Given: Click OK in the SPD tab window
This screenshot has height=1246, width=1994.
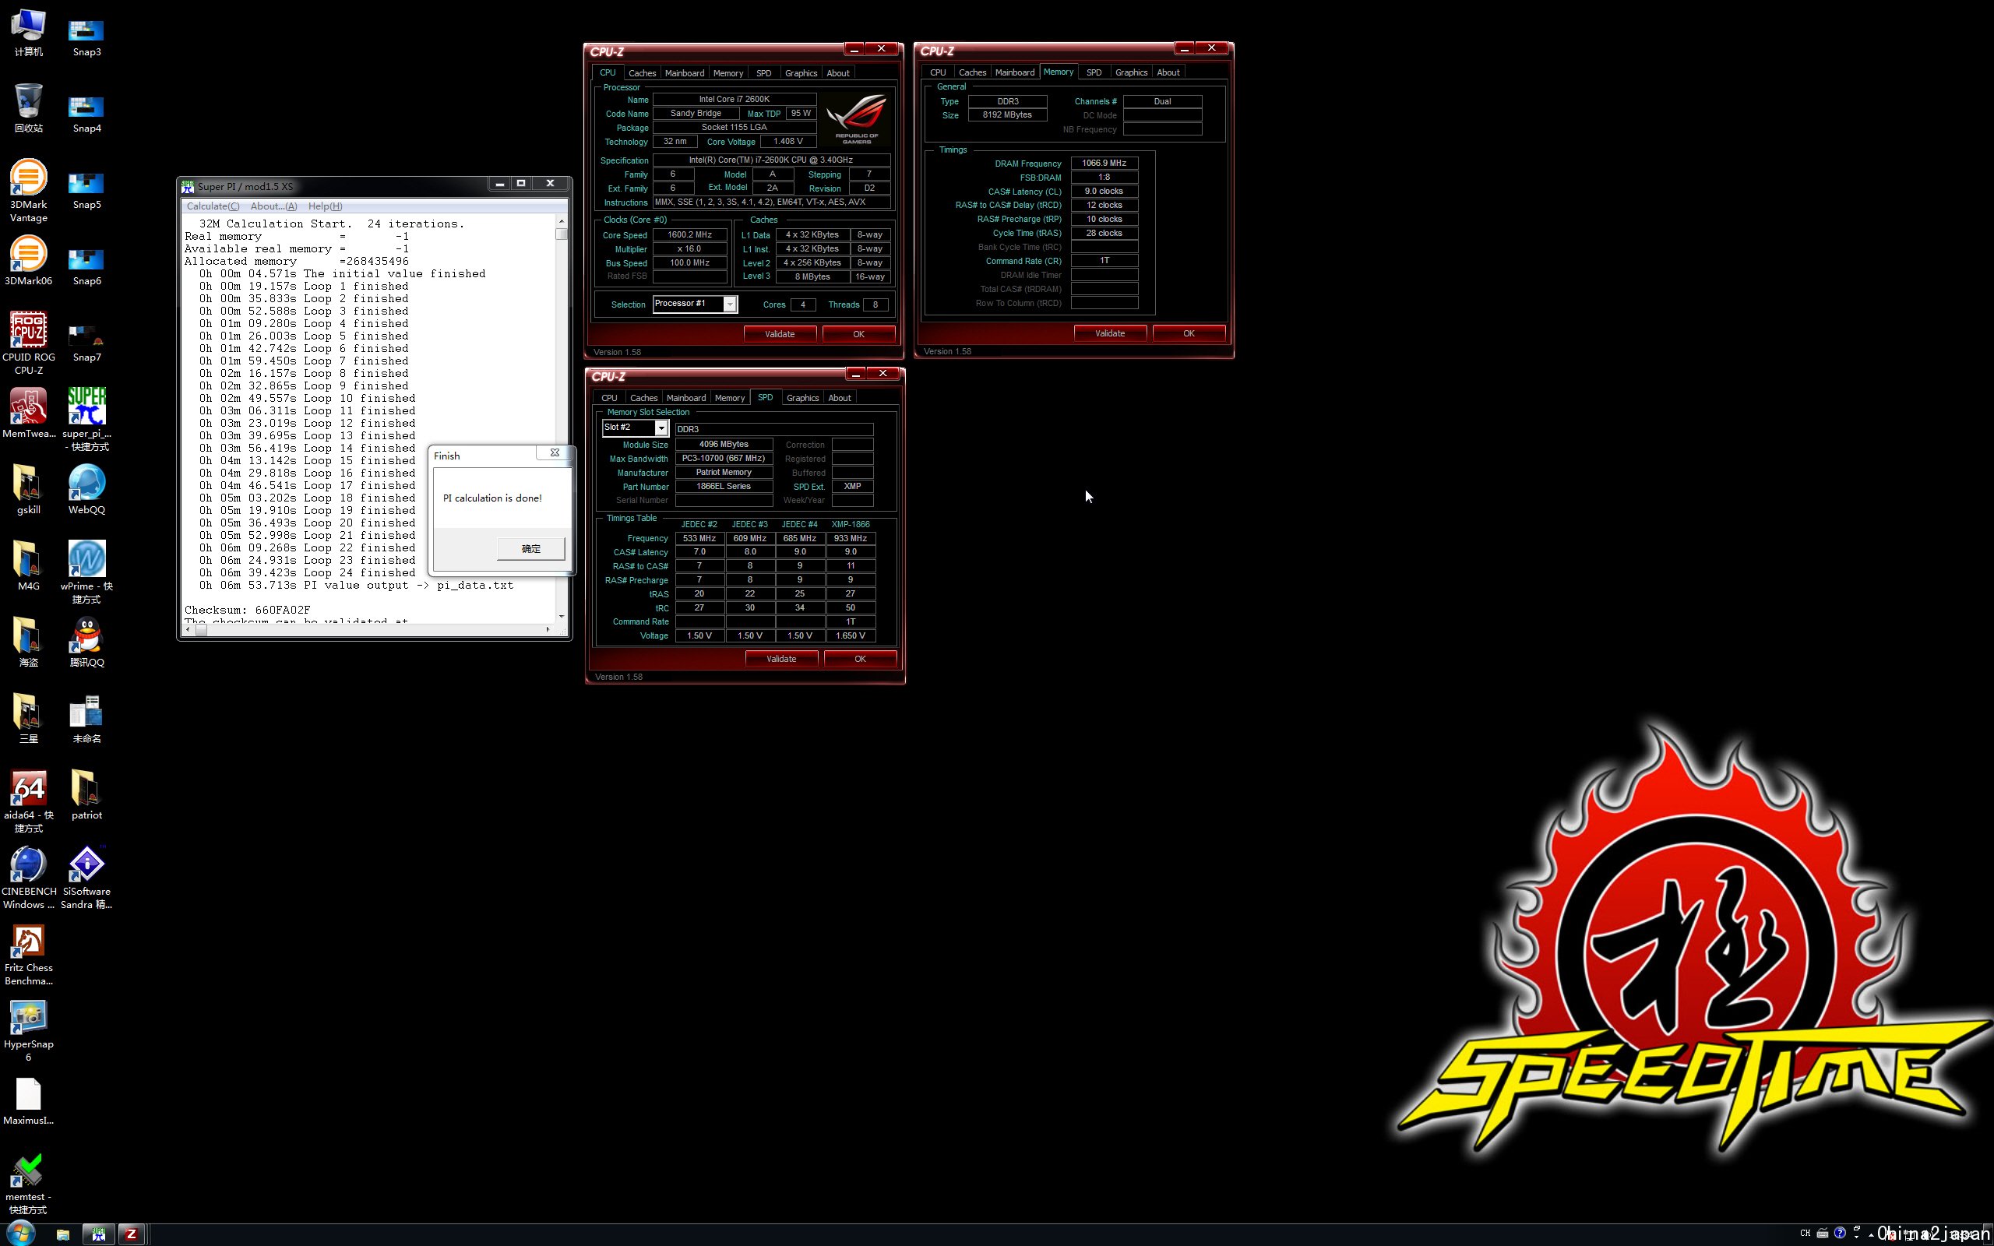Looking at the screenshot, I should (x=860, y=659).
